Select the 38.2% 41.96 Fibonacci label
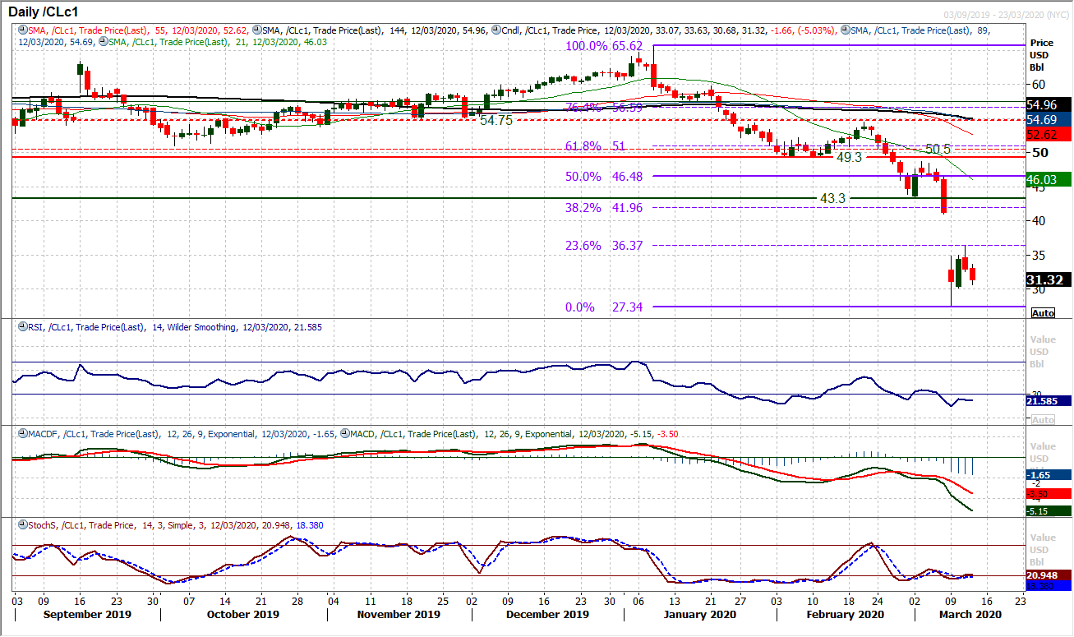This screenshot has width=1074, height=637. tap(603, 208)
